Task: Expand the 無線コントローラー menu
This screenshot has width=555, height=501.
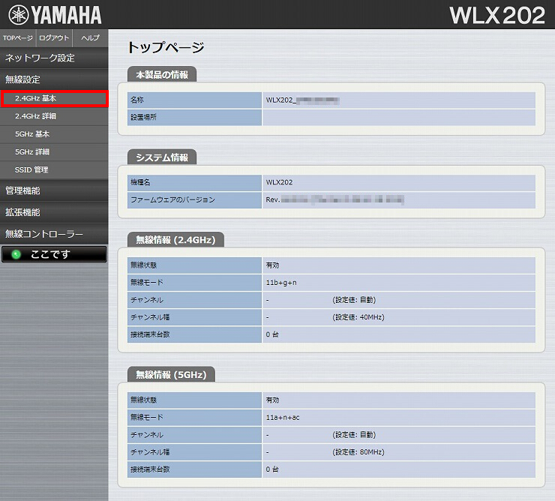Action: coord(54,234)
